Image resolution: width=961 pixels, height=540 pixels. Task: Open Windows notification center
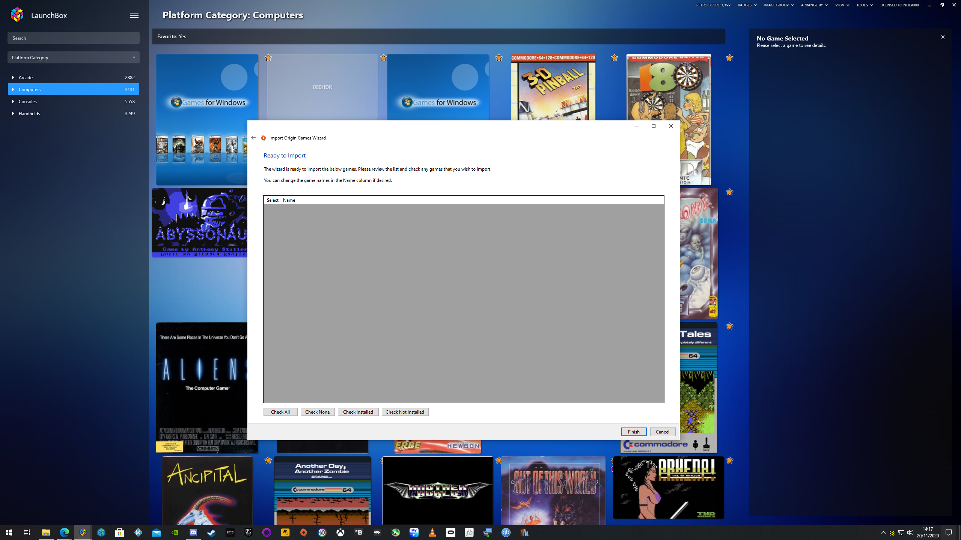[949, 532]
